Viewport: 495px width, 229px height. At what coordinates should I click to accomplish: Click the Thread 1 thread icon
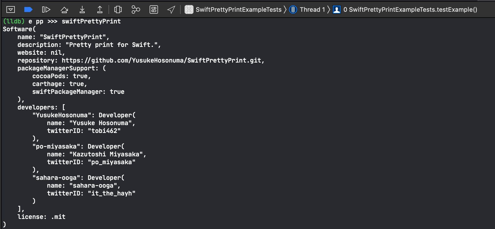tap(293, 9)
